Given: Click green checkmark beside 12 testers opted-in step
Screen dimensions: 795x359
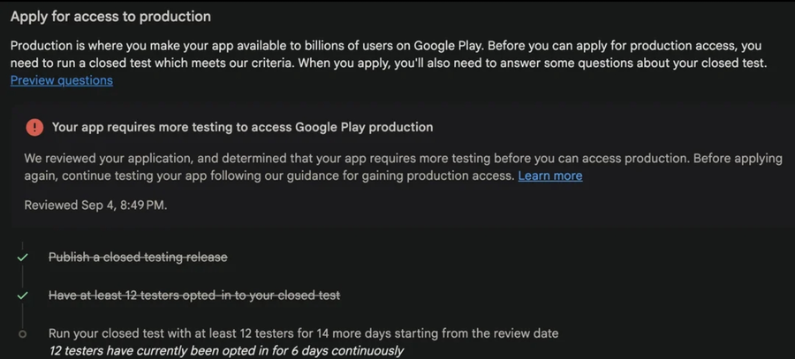Looking at the screenshot, I should click(22, 295).
